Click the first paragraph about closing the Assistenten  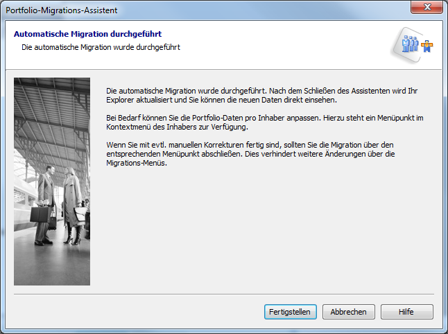pyautogui.click(x=264, y=96)
